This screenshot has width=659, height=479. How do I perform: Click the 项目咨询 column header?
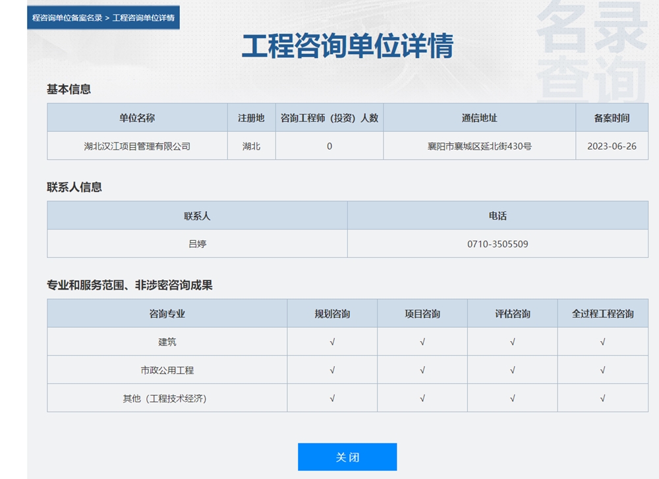(422, 313)
